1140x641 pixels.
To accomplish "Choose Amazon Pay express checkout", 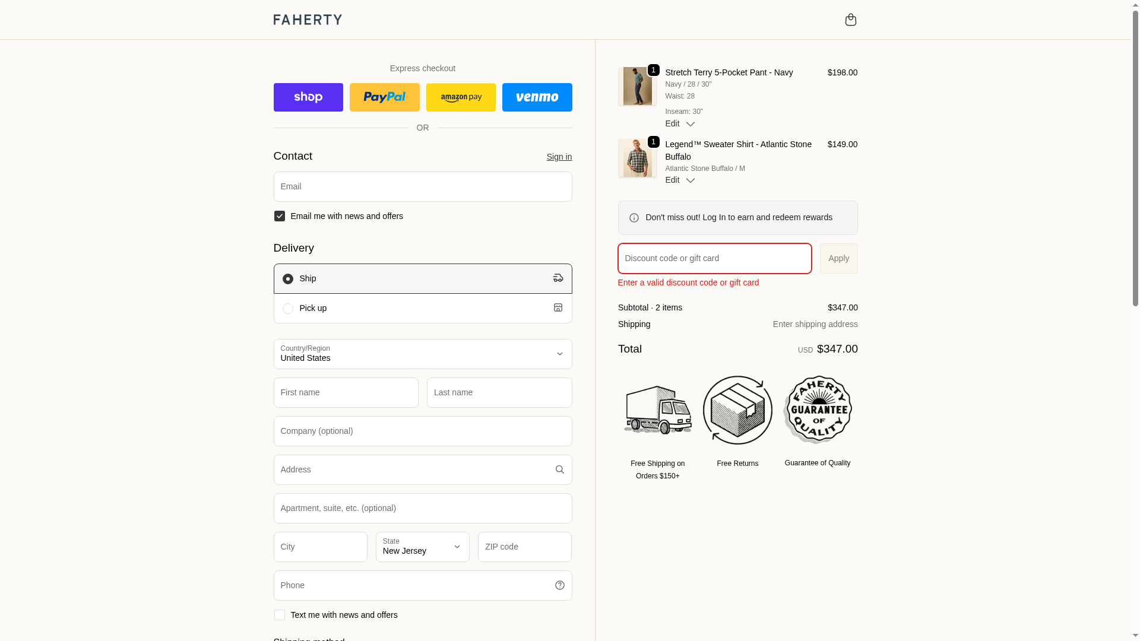I will pyautogui.click(x=461, y=97).
